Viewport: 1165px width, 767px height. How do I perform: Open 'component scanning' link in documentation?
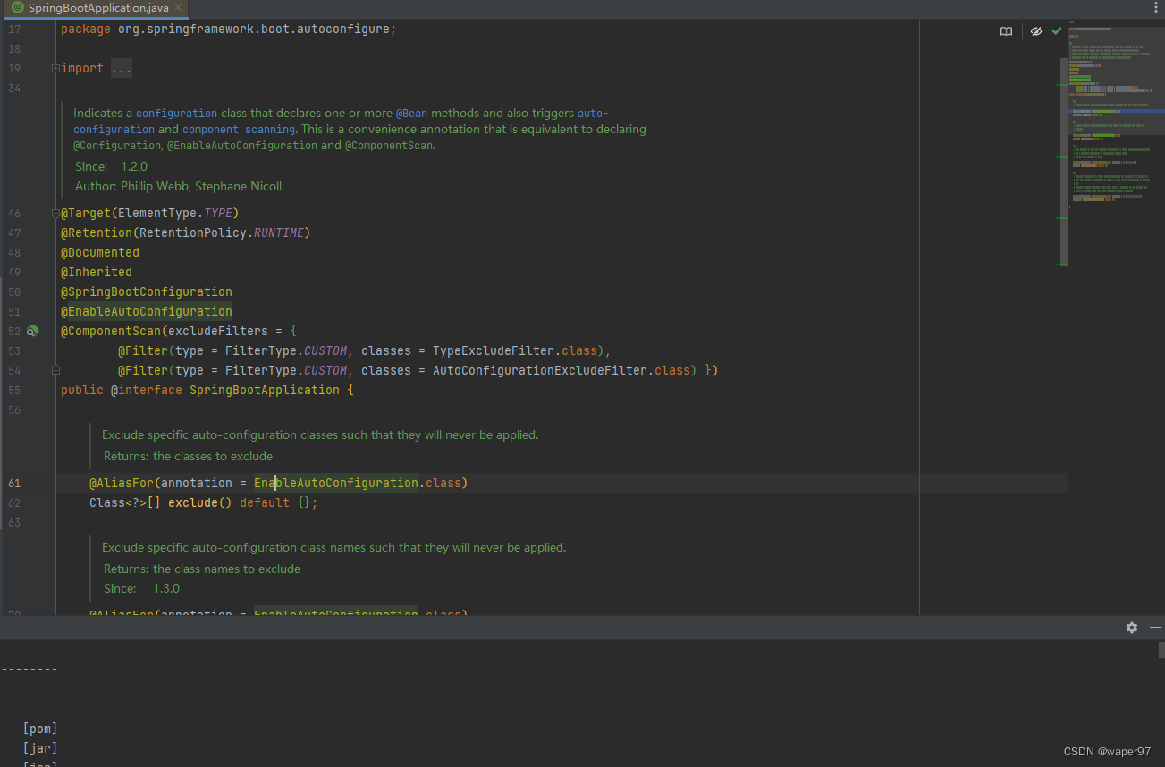click(239, 130)
